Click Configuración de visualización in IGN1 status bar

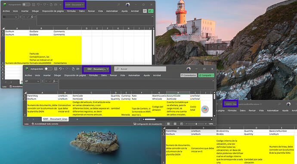[x=148, y=124]
